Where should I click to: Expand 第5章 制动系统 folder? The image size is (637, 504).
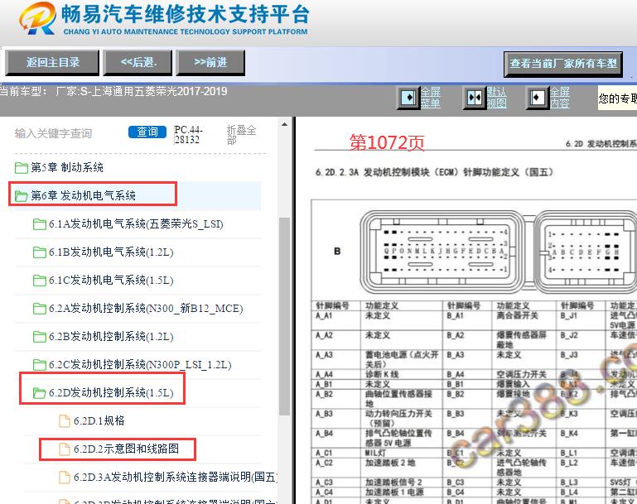tap(67, 167)
